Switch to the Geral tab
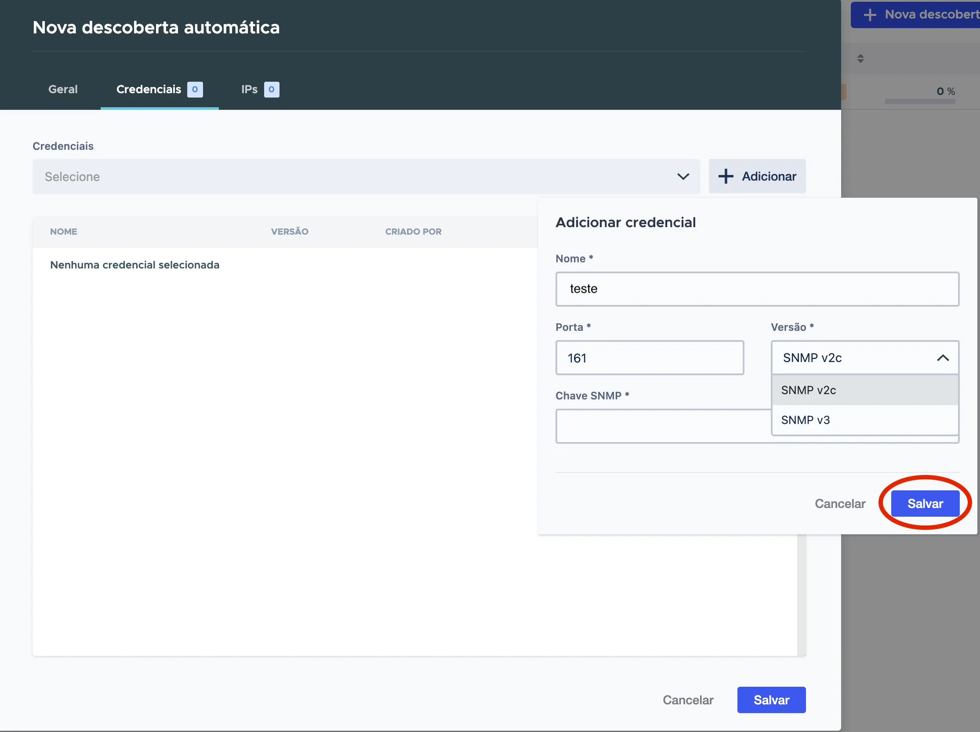 point(63,90)
